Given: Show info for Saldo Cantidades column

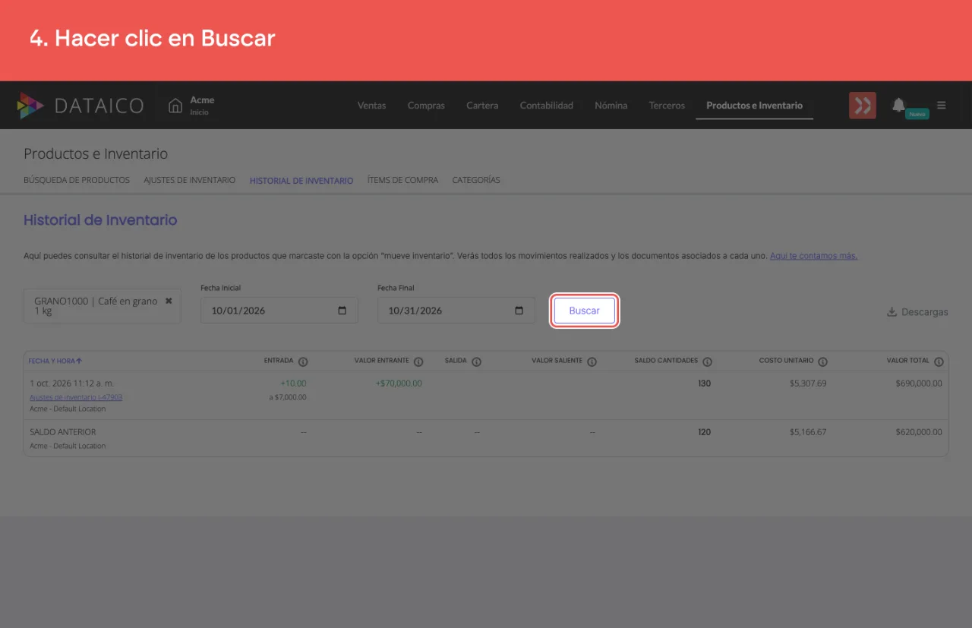Looking at the screenshot, I should (x=707, y=361).
